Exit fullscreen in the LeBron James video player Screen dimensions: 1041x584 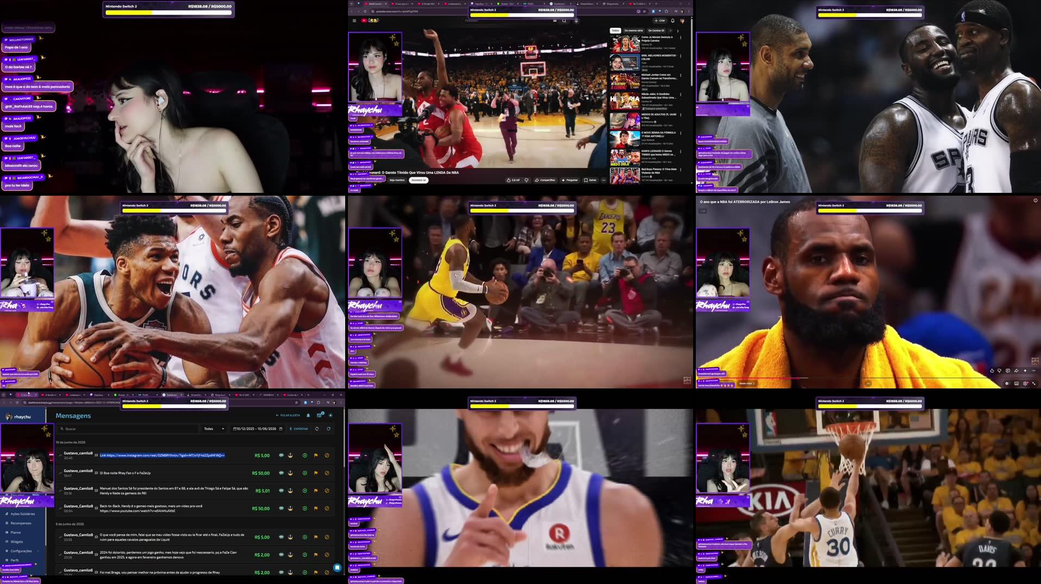coord(1034,384)
